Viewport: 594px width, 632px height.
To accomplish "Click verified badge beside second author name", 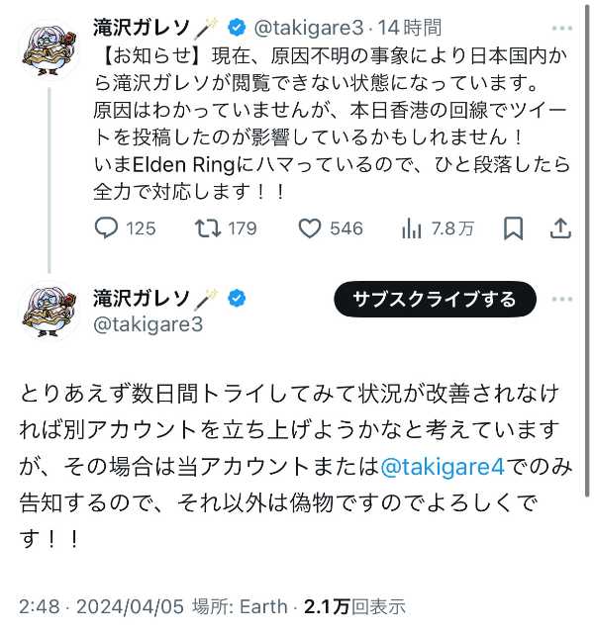I will (x=238, y=299).
